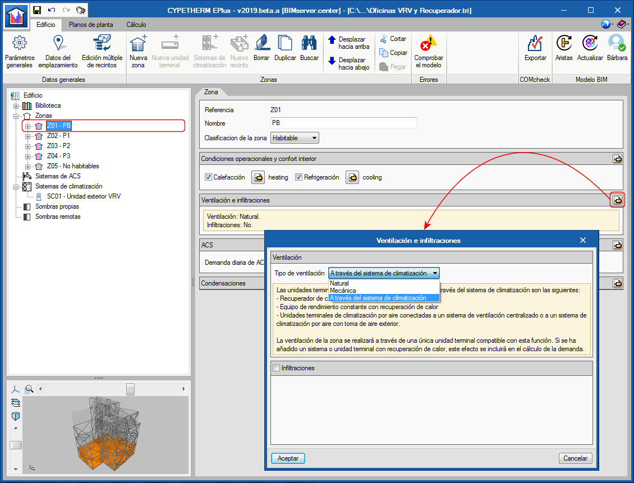Expand the Z03 - P2 node
The image size is (634, 483).
[x=27, y=146]
